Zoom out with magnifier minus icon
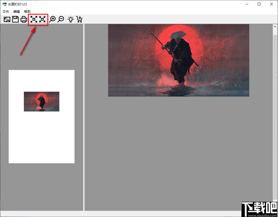Image resolution: width=278 pixels, height=217 pixels. (61, 19)
